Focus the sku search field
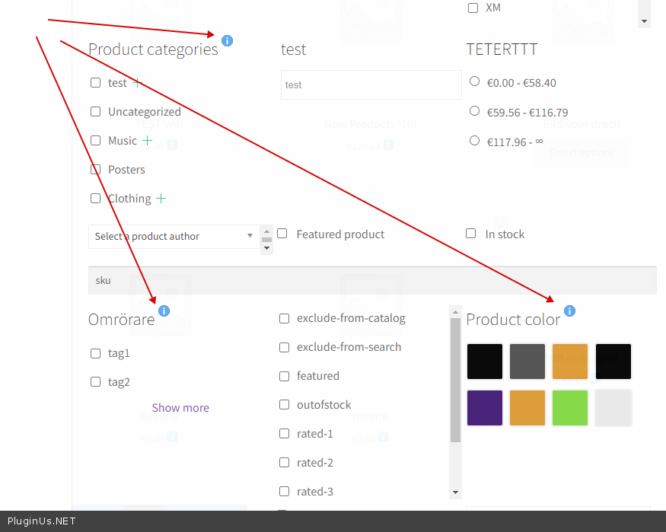This screenshot has width=666, height=532. tap(371, 280)
